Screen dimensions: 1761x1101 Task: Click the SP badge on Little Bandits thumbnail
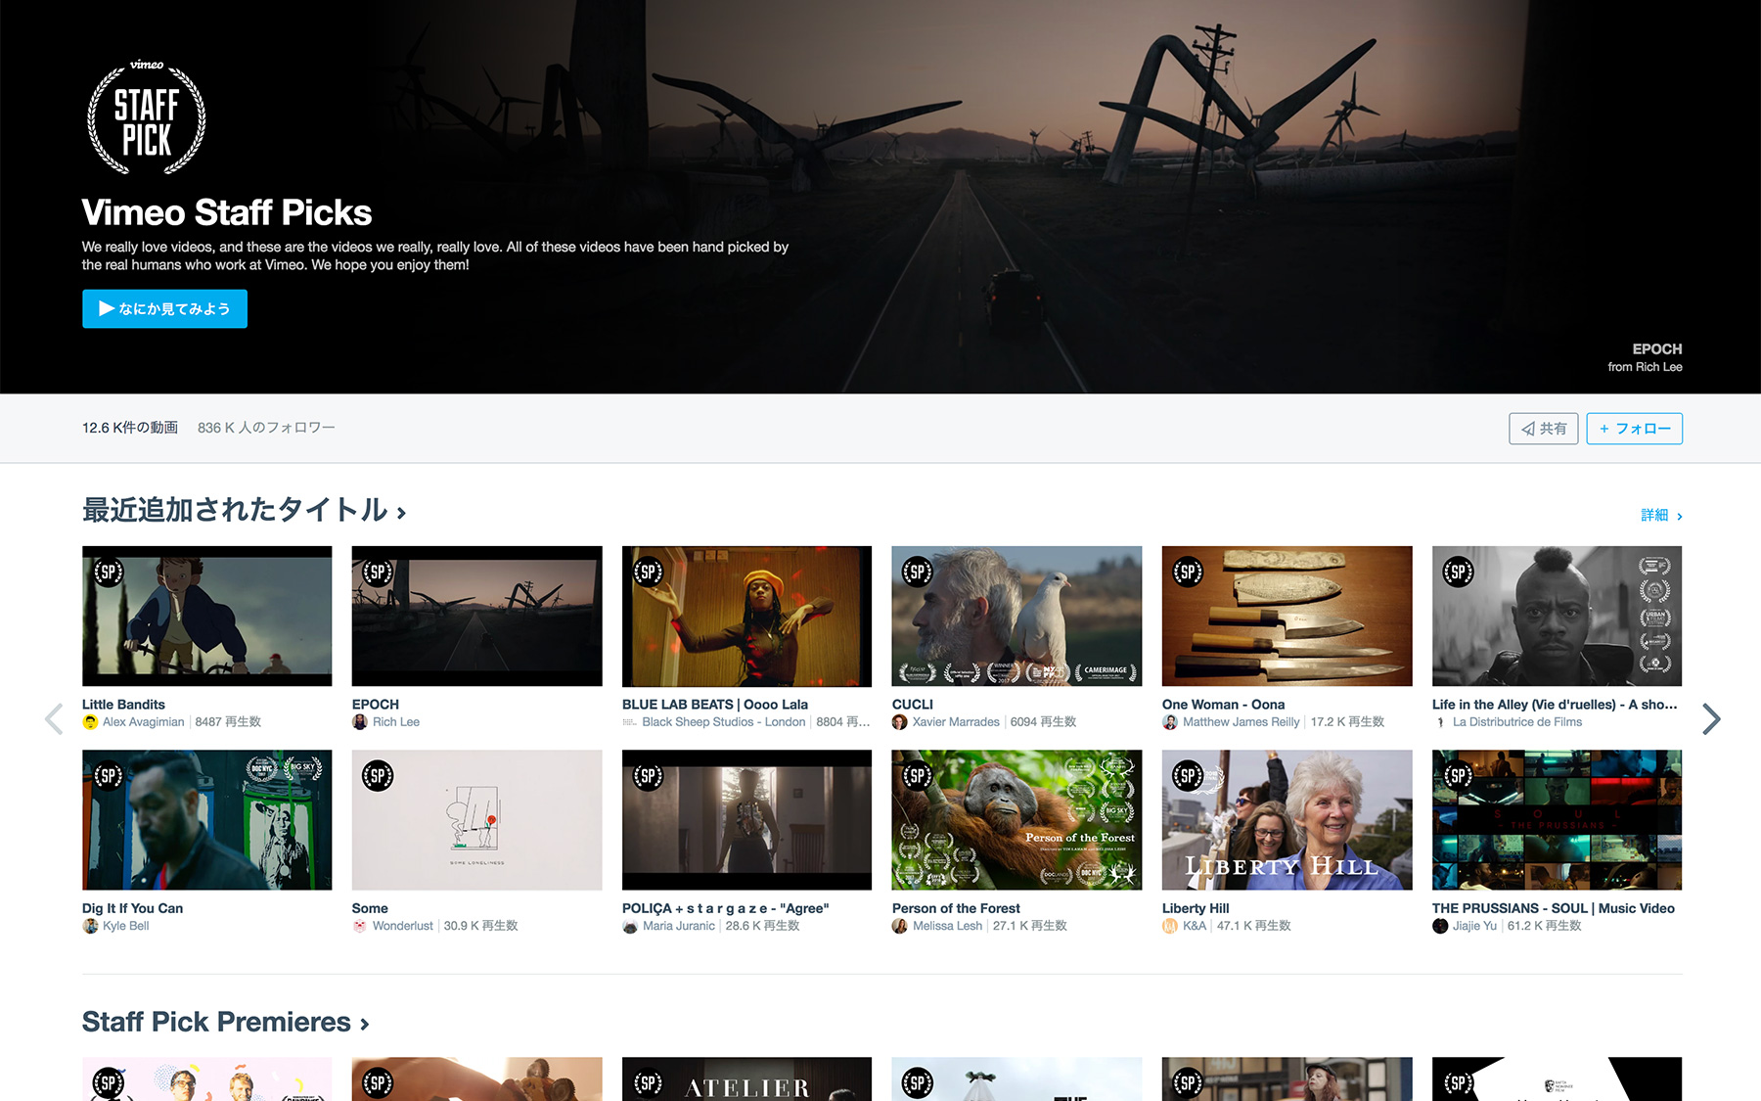tap(109, 573)
